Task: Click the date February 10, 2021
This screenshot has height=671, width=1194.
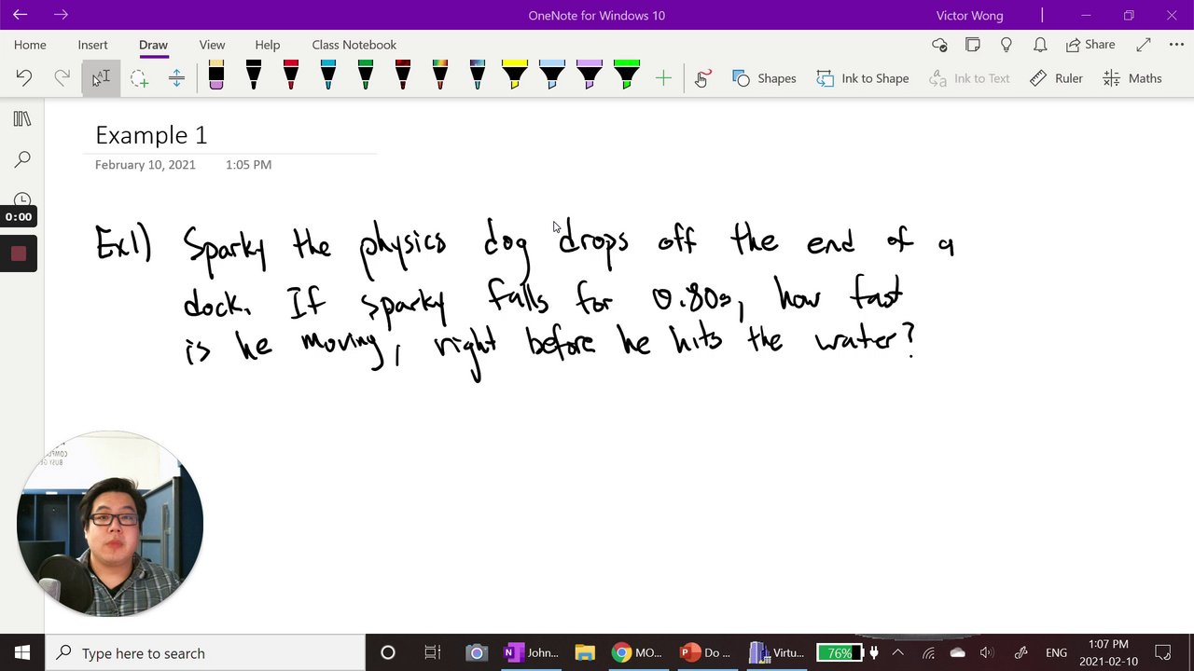Action: click(x=146, y=164)
